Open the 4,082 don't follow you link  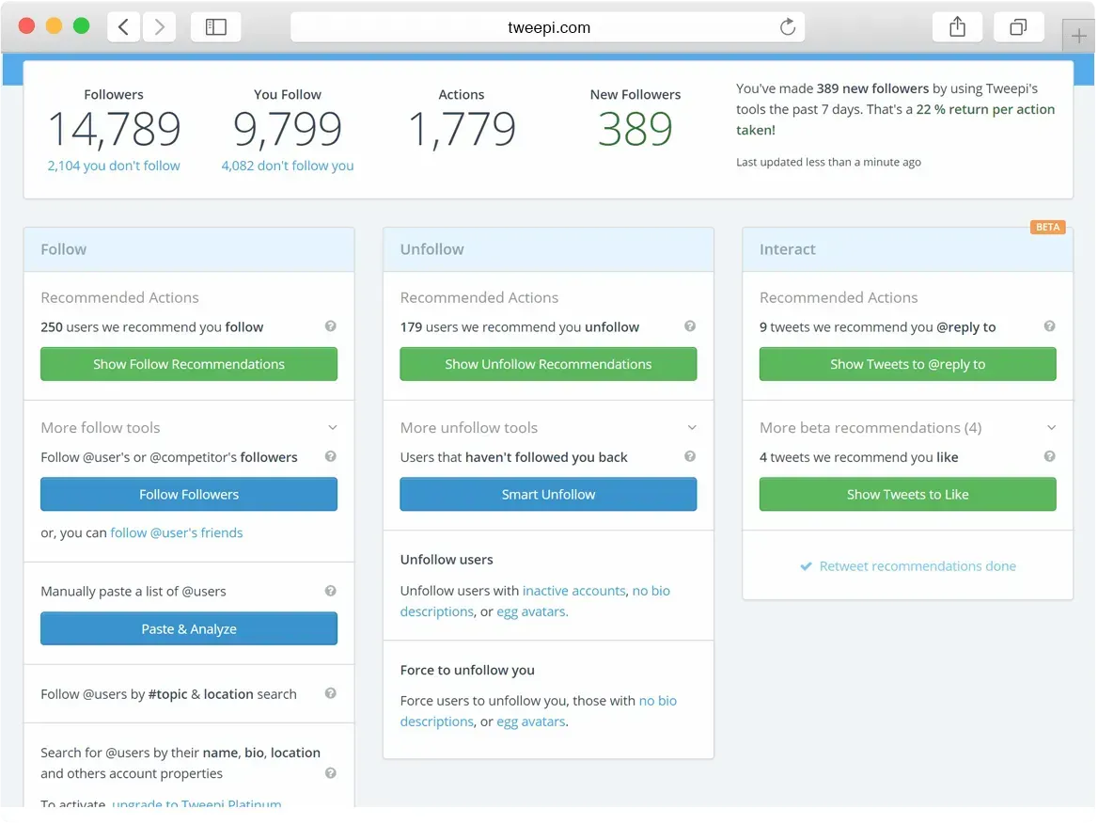(x=288, y=166)
